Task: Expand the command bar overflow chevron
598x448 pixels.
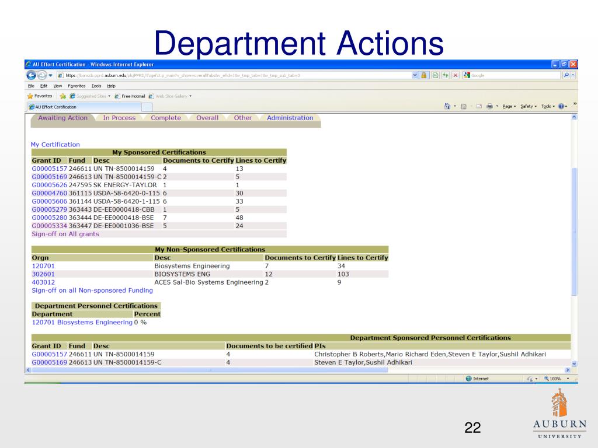Action: [575, 104]
